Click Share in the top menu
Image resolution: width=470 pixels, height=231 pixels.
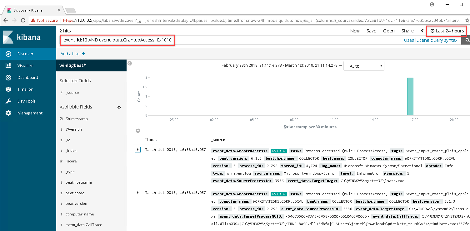[407, 31]
